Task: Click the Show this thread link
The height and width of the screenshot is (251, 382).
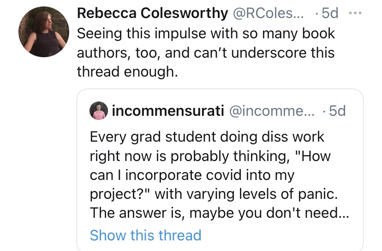Action: [x=145, y=235]
